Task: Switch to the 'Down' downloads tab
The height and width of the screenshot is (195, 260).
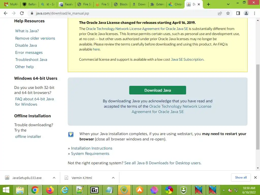Action: tap(139, 4)
